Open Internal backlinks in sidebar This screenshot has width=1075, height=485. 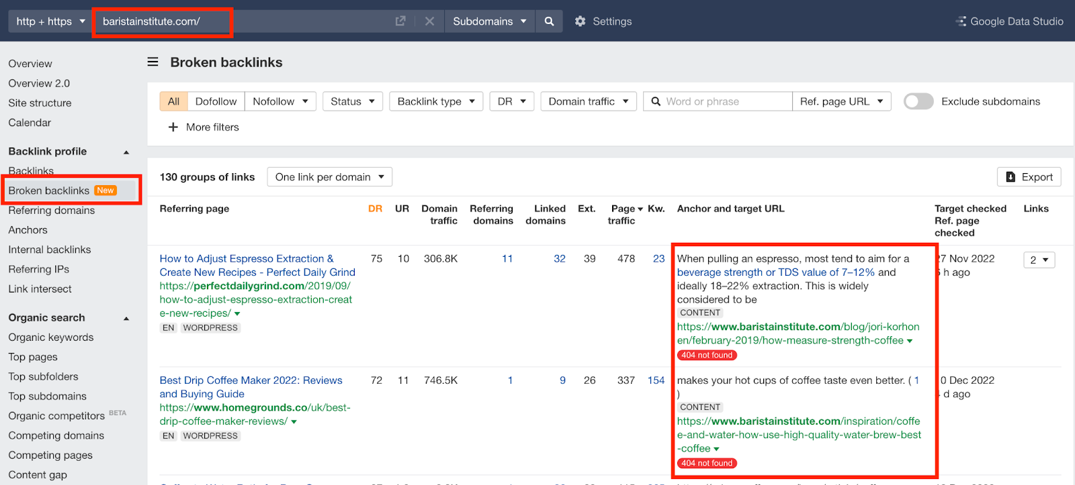point(50,250)
